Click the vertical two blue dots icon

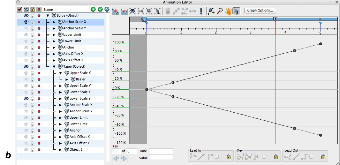pos(201,11)
